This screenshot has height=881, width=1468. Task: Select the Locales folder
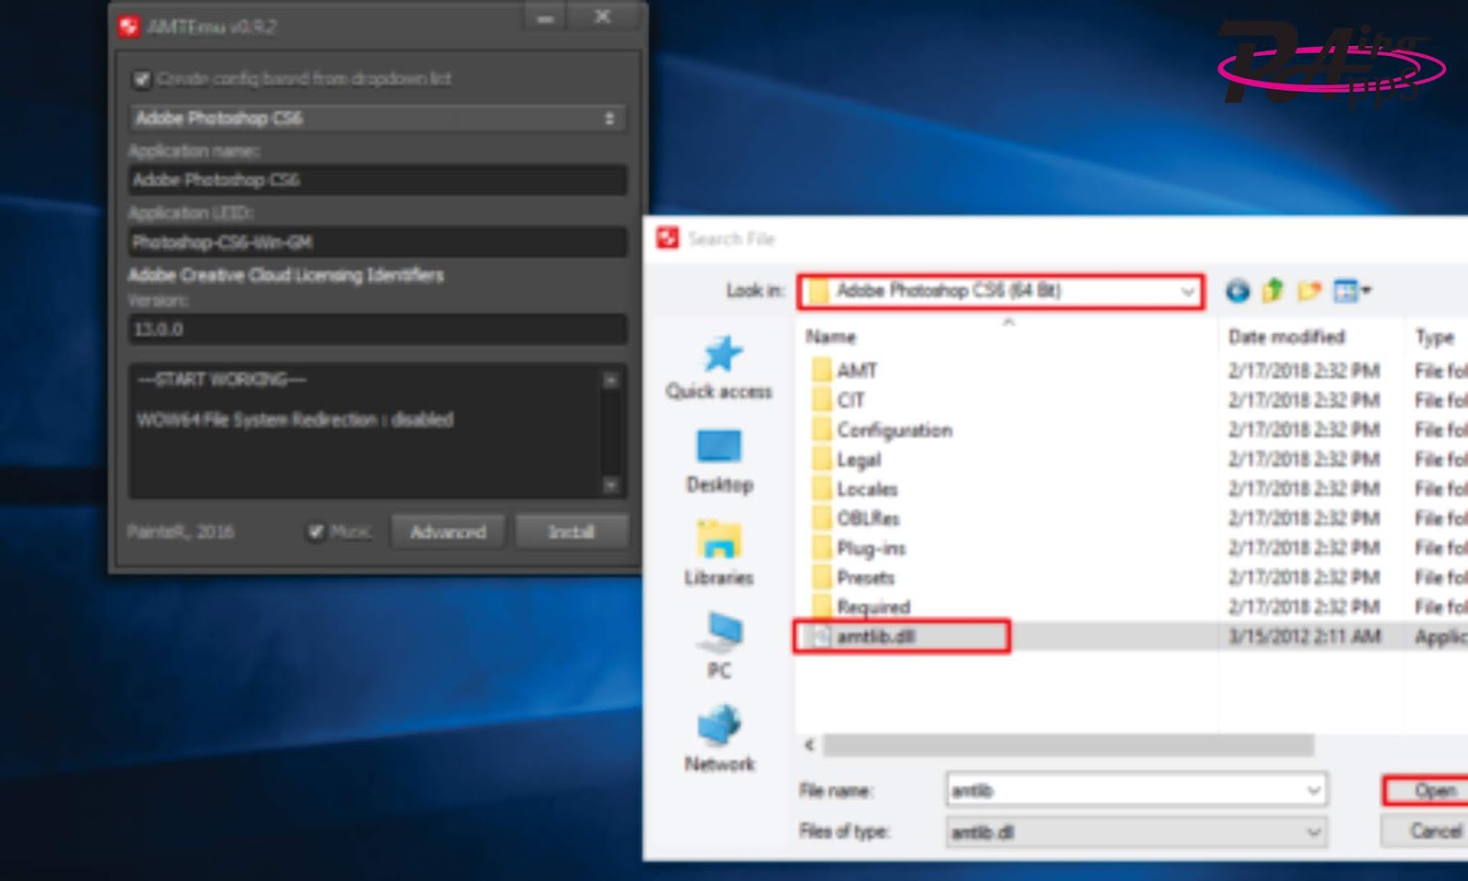(867, 489)
